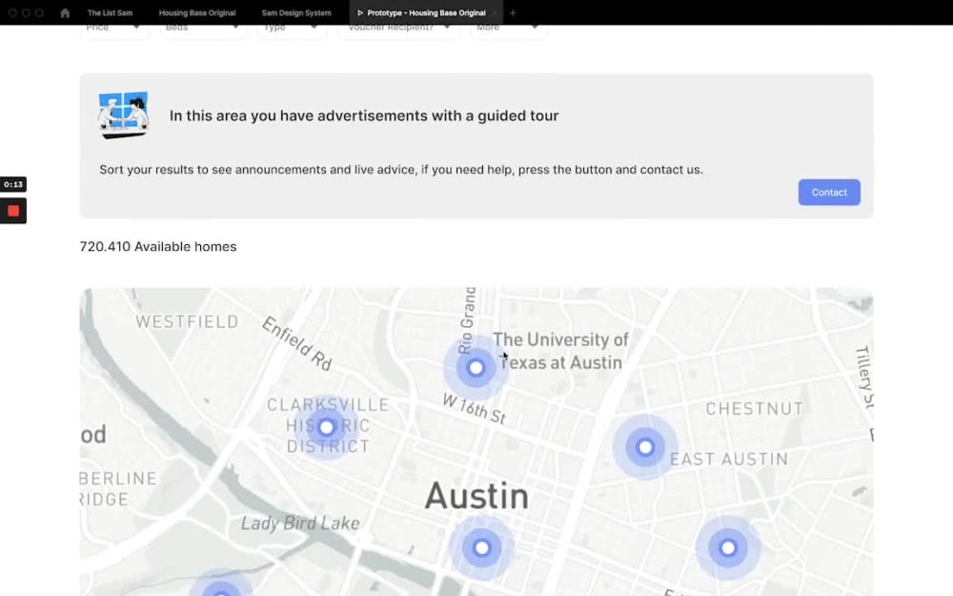The image size is (953, 596).
Task: Click the guided tour illustration
Action: [x=124, y=115]
